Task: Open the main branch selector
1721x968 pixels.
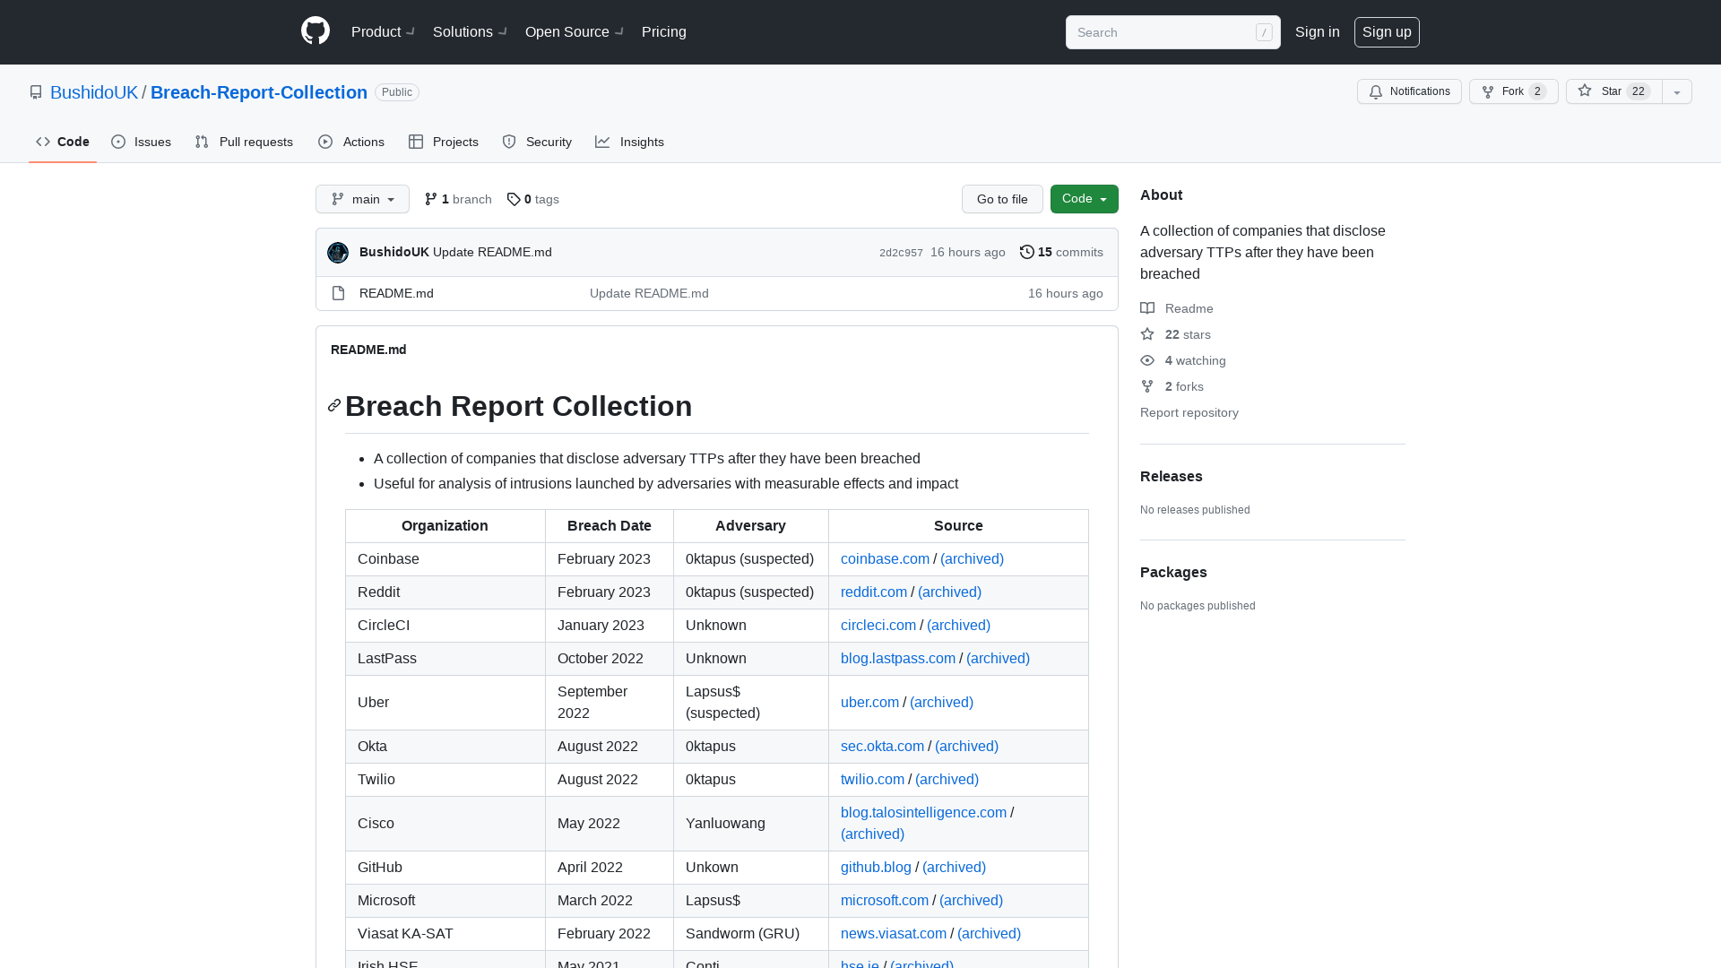Action: pos(362,199)
